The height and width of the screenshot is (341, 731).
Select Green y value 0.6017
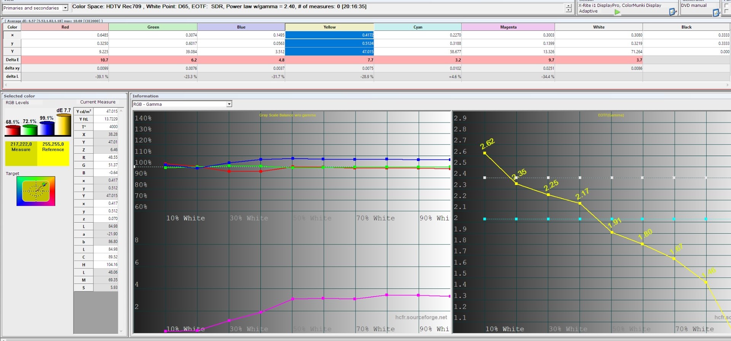click(153, 43)
